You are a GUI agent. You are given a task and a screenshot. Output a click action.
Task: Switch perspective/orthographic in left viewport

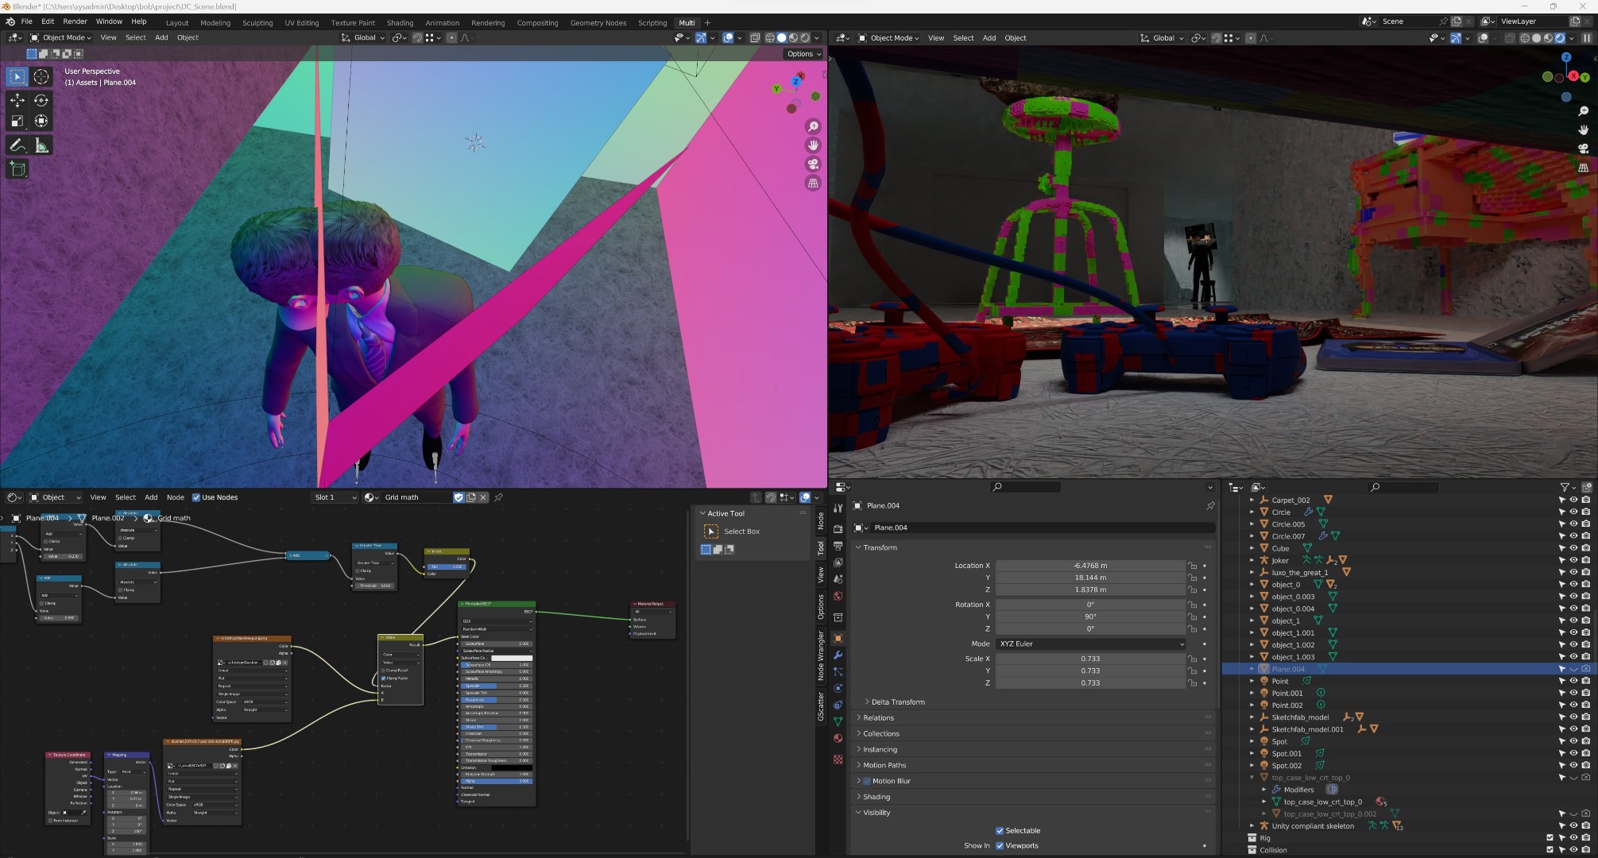[x=813, y=184]
